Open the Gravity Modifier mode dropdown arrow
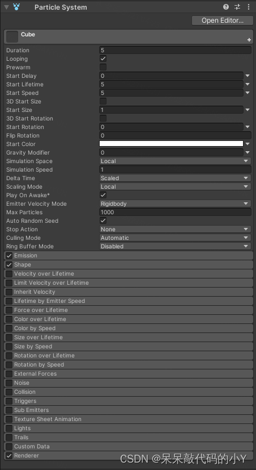 [248, 152]
